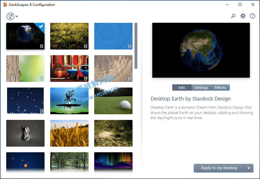Image resolution: width=260 pixels, height=179 pixels.
Task: Click film strip icon on snowfall thumbnail
Action: (x=42, y=111)
